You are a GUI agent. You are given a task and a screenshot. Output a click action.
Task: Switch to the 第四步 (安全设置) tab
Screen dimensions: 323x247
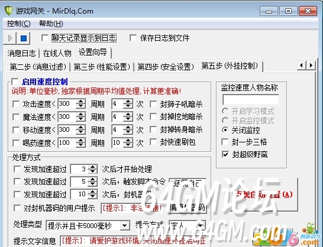pos(166,67)
